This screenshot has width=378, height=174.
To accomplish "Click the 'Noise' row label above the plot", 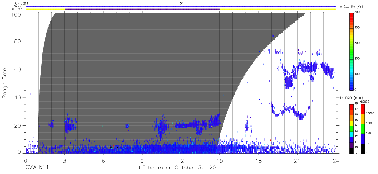I will pos(18,6).
